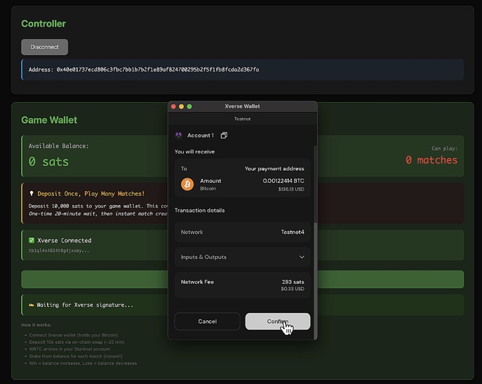Expand Inputs & Outputs section
This screenshot has height=384, width=482.
[242, 257]
